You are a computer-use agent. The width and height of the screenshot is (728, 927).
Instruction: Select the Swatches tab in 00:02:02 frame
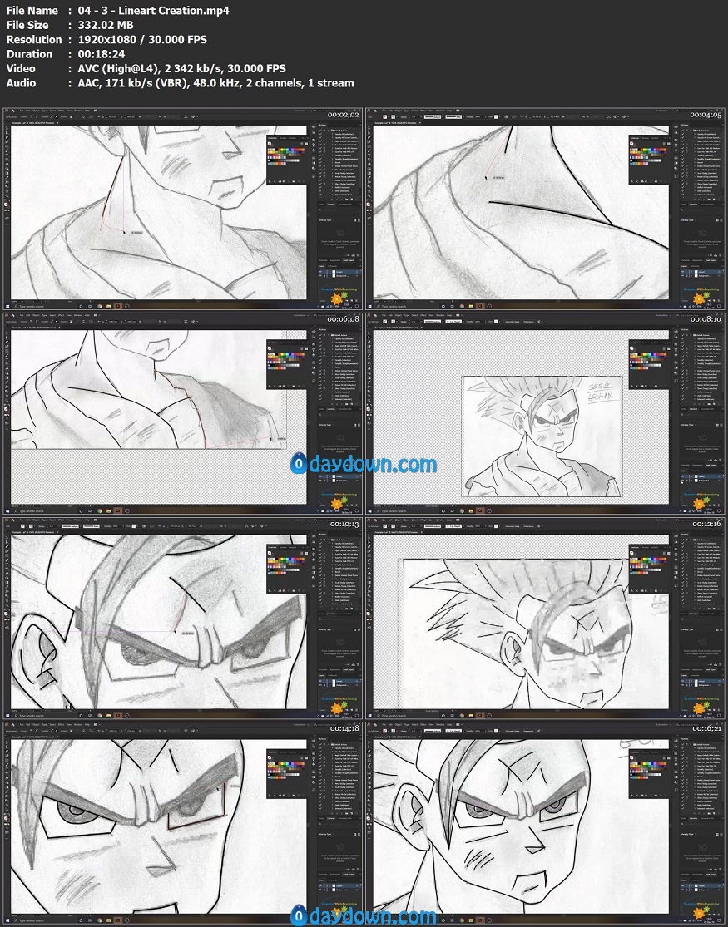click(x=273, y=138)
